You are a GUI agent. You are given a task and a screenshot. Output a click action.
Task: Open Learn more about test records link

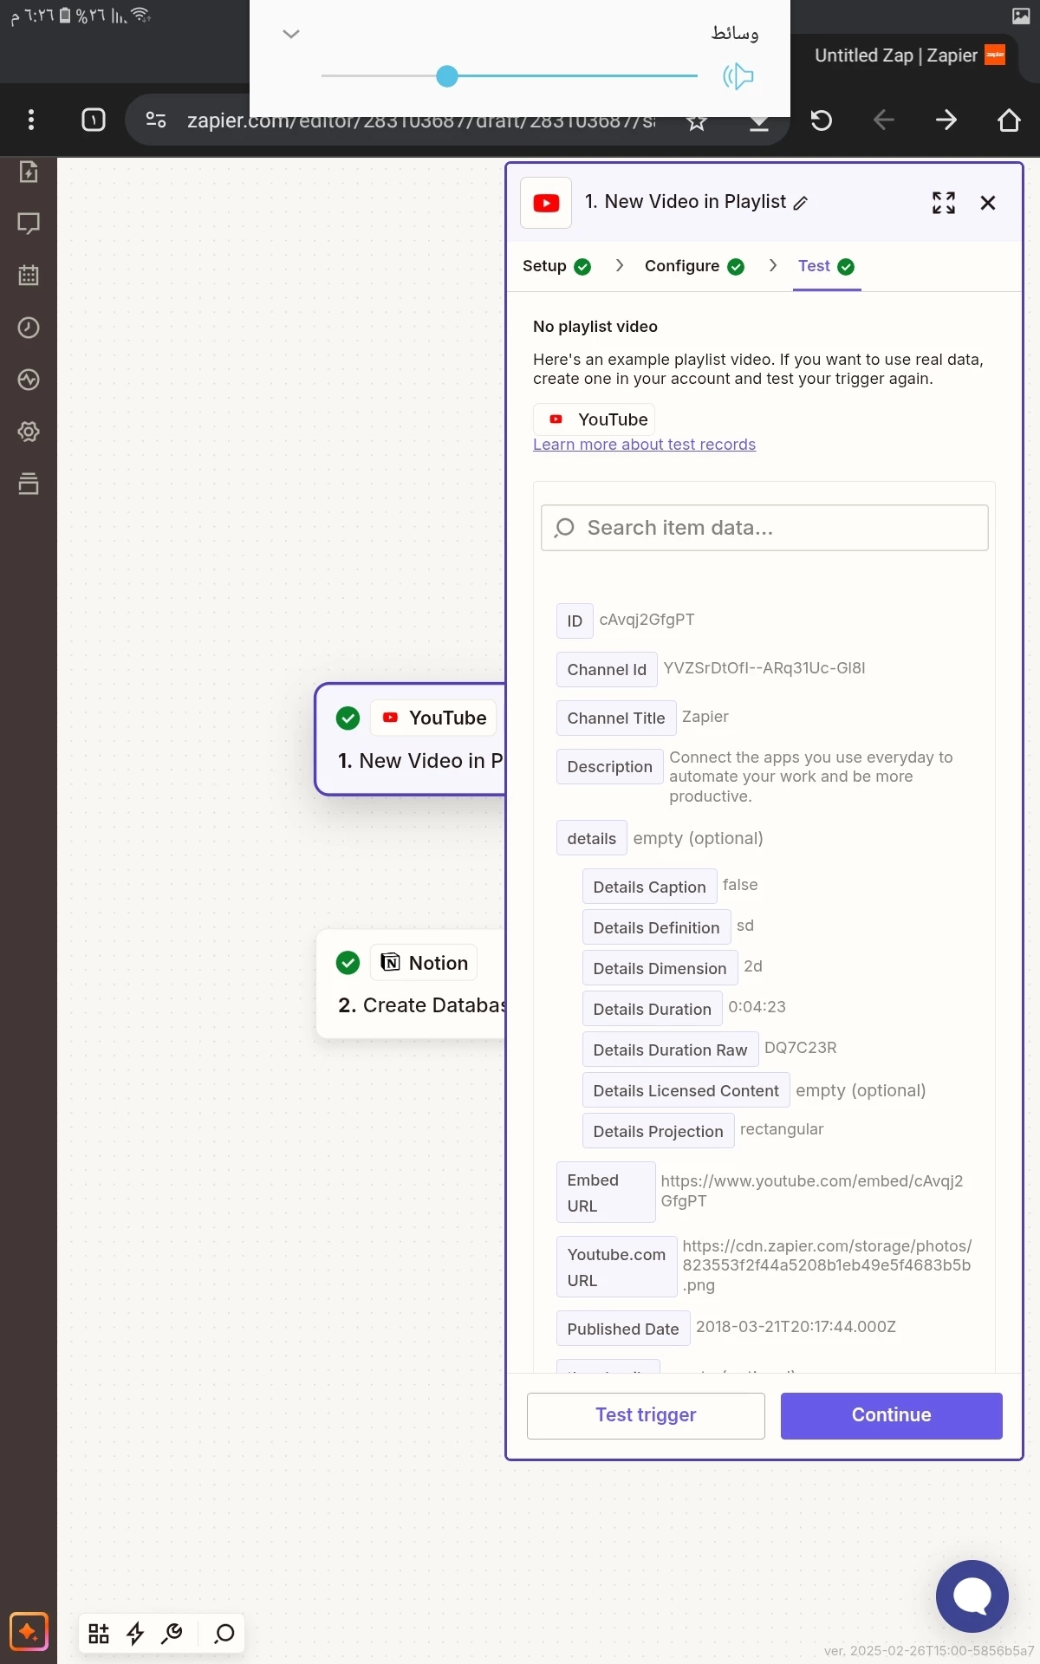coord(644,445)
